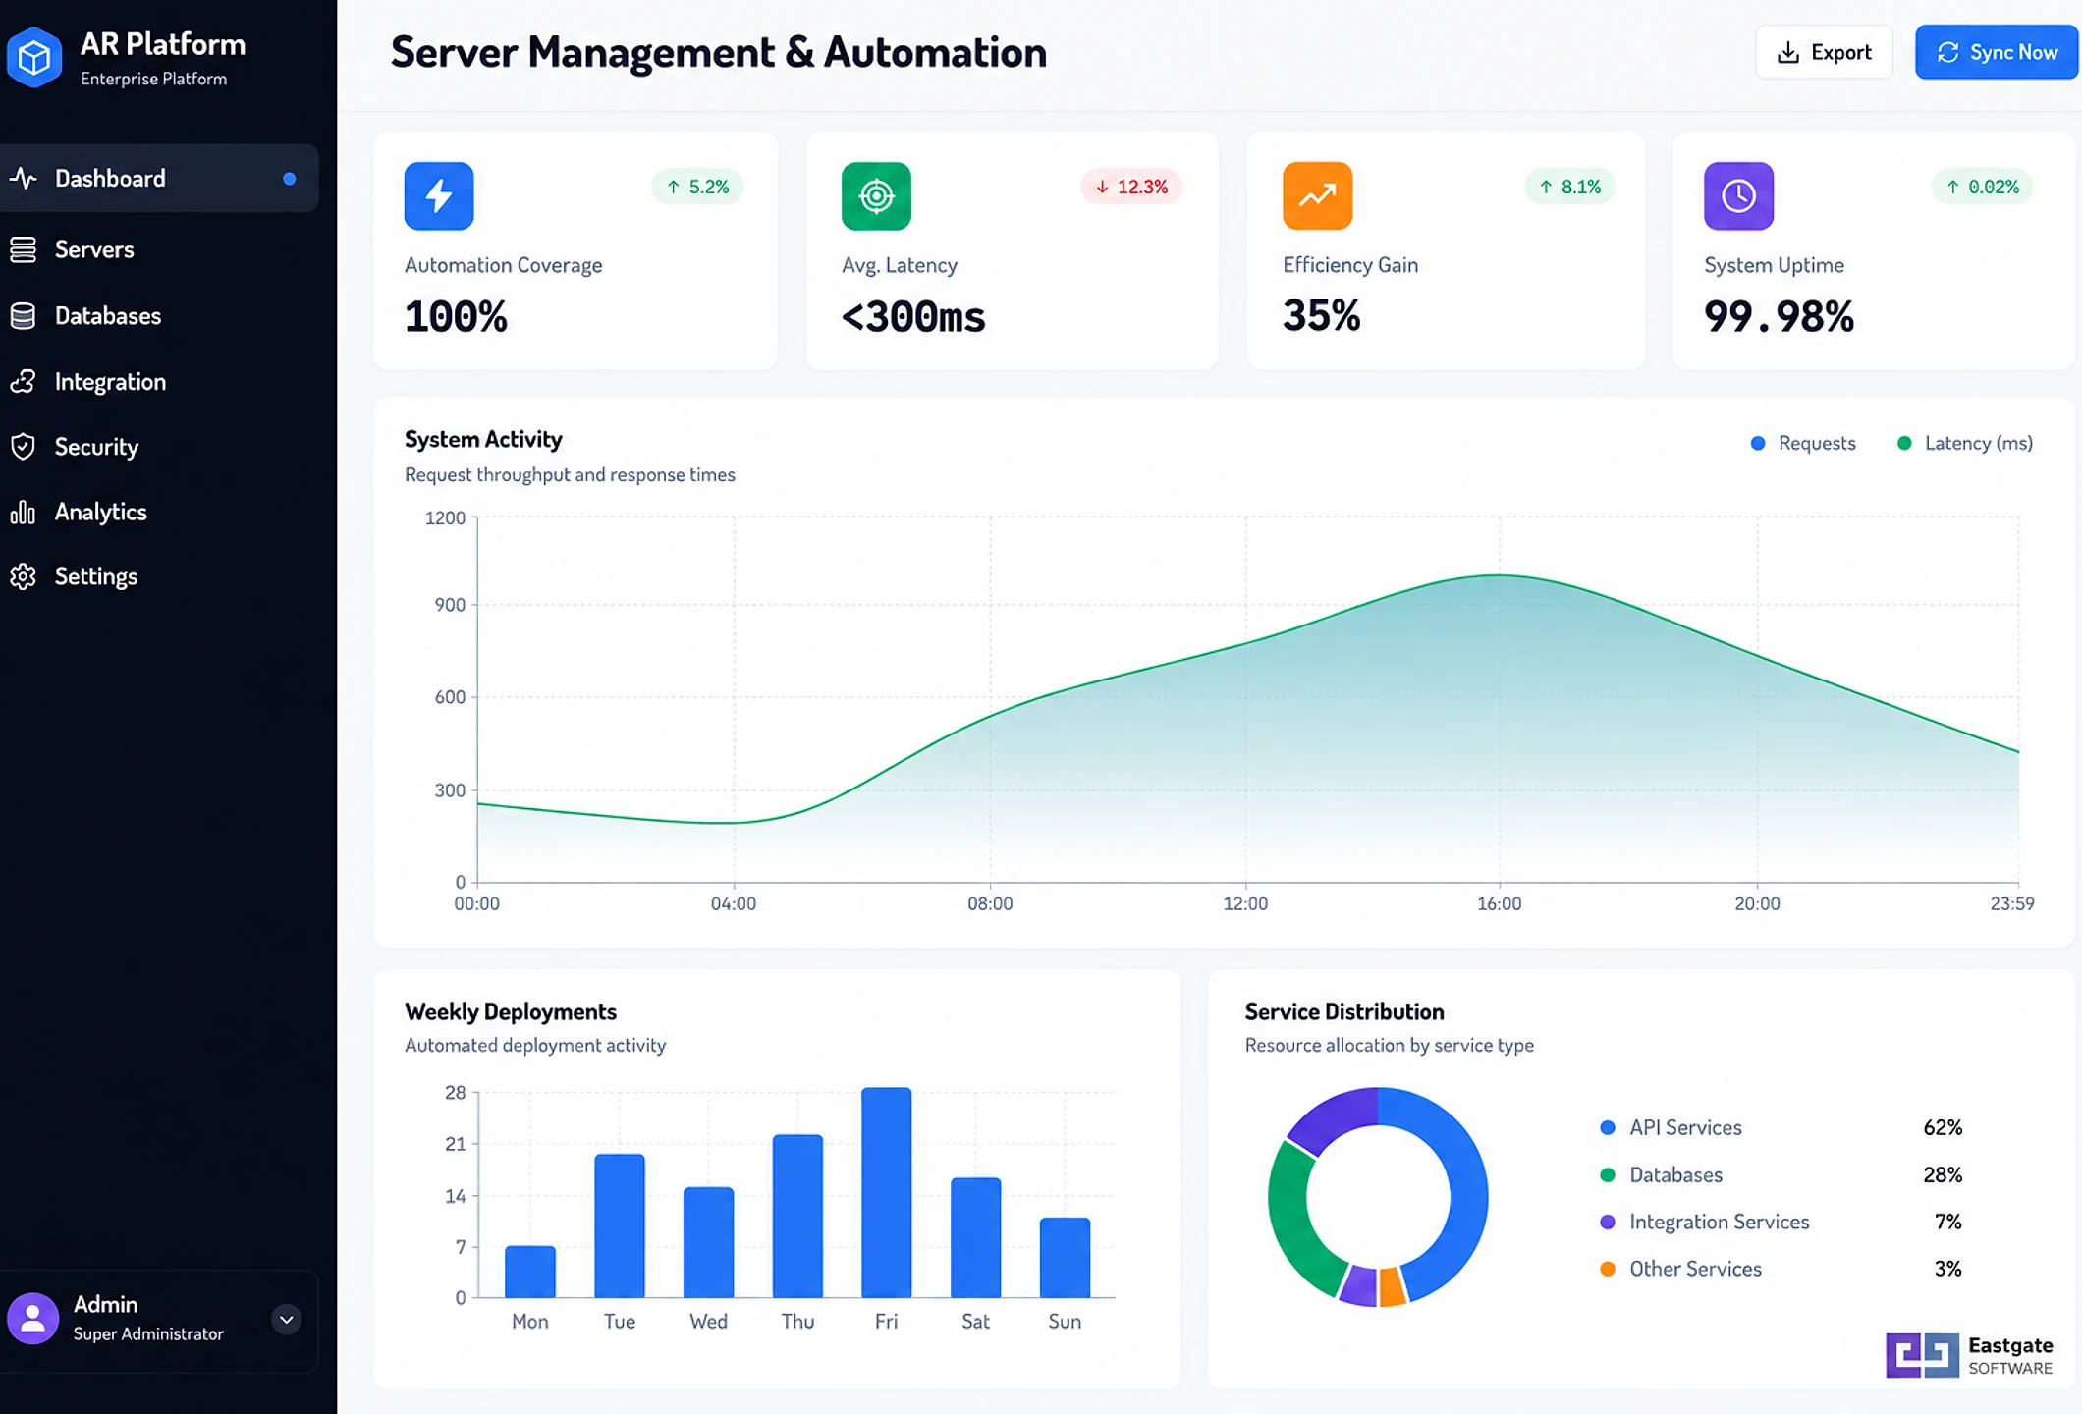Click the 12.3% decrease badge
The image size is (2082, 1414).
[x=1131, y=187]
